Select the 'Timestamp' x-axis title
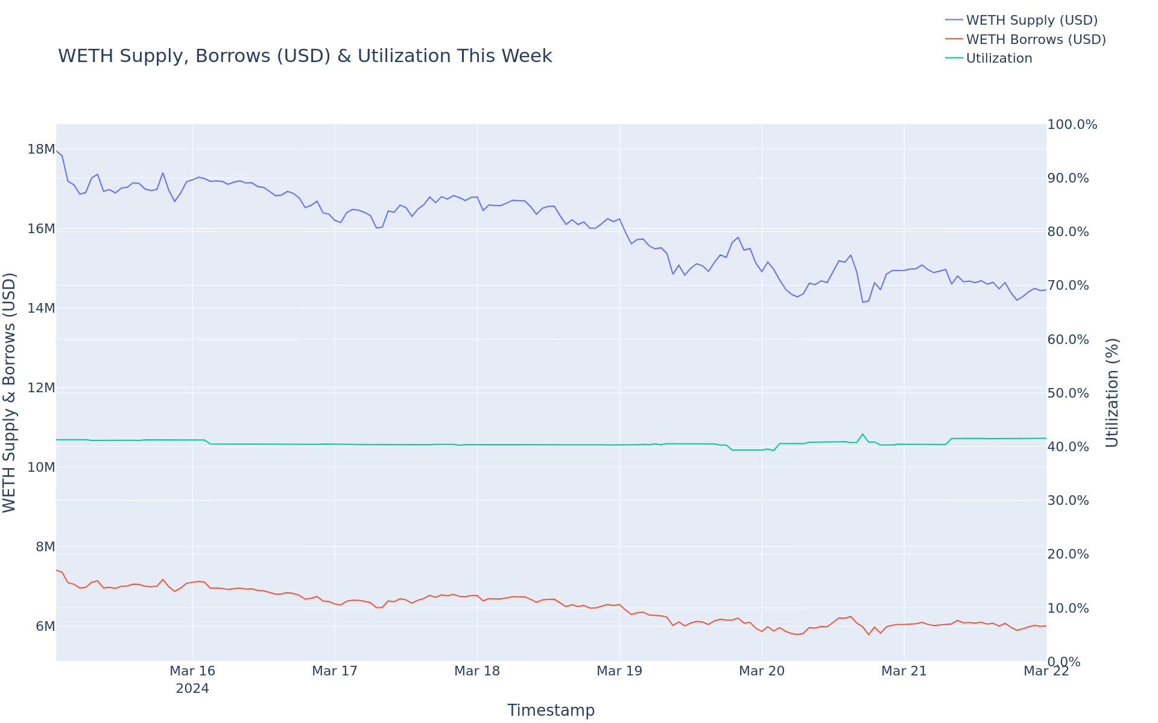This screenshot has height=723, width=1158. (551, 710)
